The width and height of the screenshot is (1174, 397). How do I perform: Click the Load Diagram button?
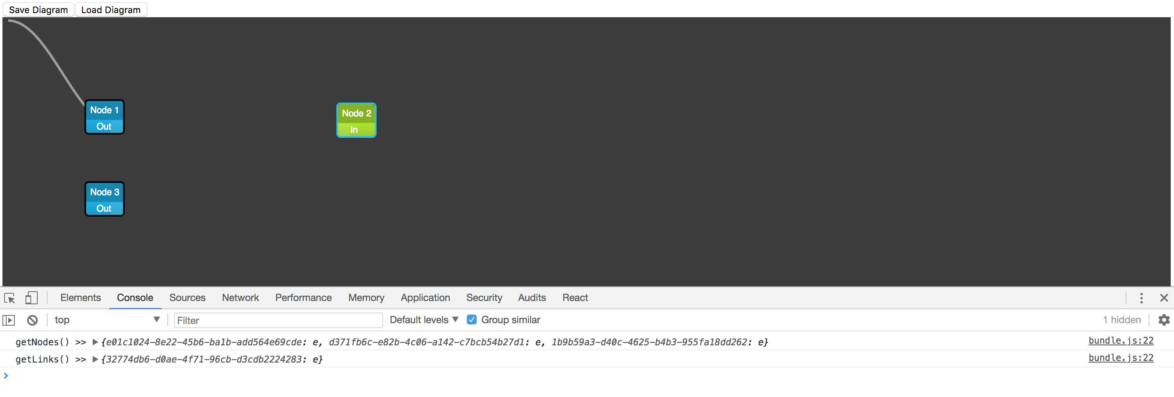111,9
